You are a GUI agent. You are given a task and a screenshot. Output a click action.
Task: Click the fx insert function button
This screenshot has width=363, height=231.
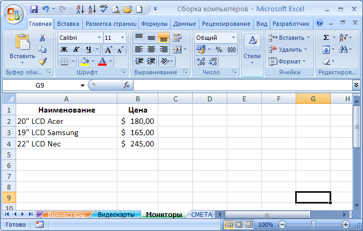pyautogui.click(x=127, y=85)
